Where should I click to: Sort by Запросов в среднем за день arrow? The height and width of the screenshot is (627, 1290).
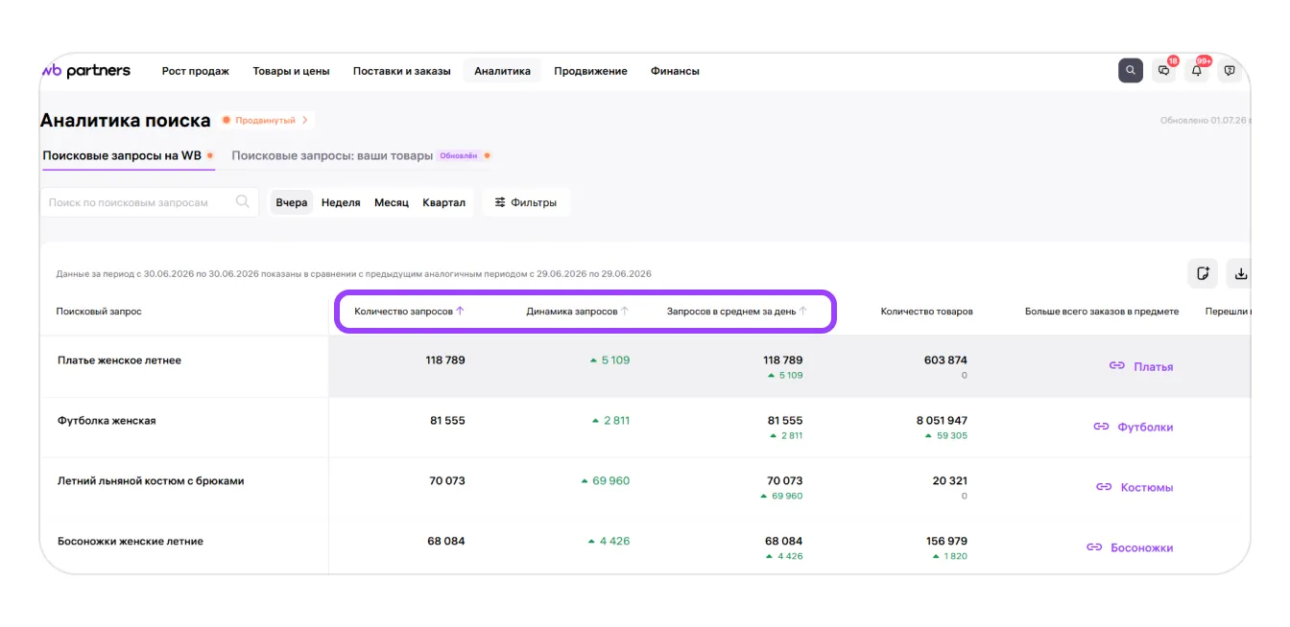(803, 311)
